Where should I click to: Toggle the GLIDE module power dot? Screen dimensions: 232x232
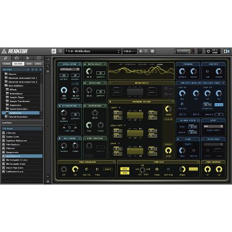click(x=178, y=139)
